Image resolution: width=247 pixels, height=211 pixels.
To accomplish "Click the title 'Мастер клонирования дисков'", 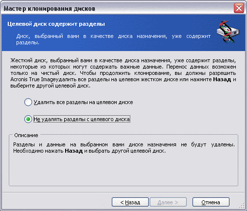I will click(x=49, y=8).
